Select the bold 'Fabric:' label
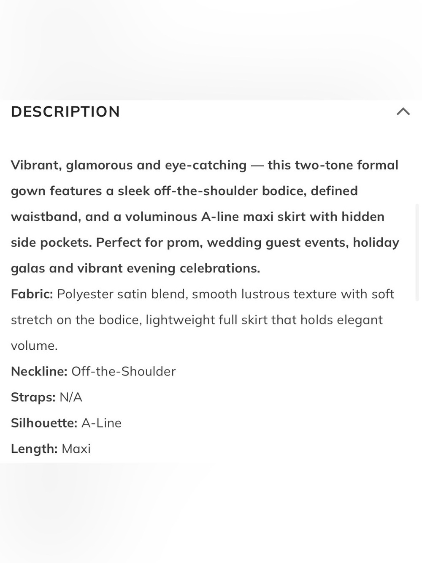The height and width of the screenshot is (563, 422). (x=32, y=294)
